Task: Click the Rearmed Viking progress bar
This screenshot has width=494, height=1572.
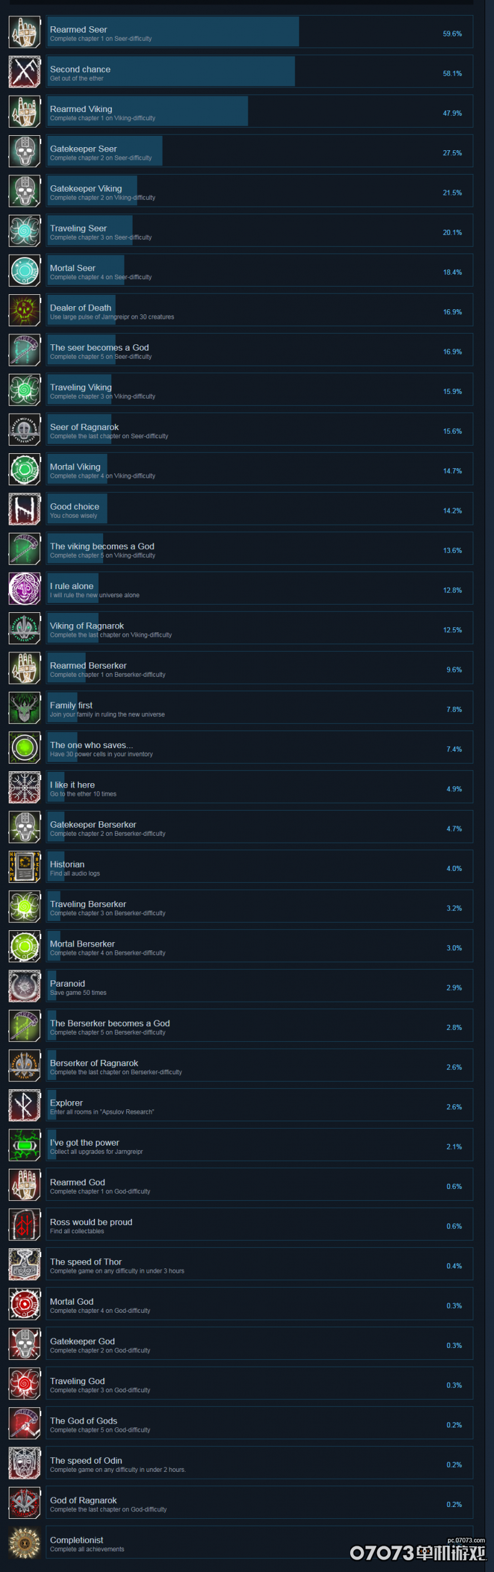Action: pos(148,111)
